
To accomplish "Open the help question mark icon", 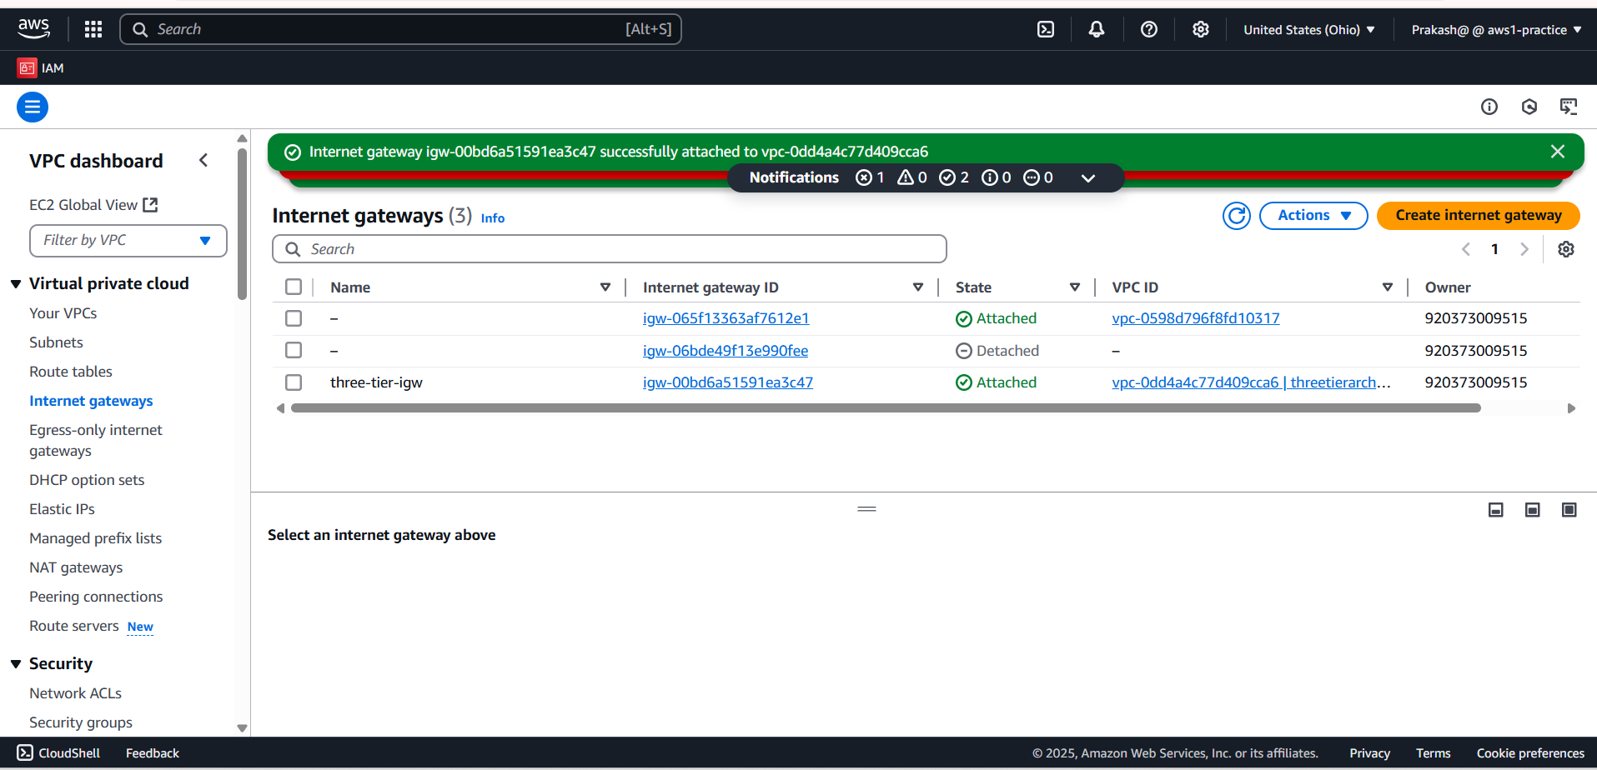I will 1149,29.
